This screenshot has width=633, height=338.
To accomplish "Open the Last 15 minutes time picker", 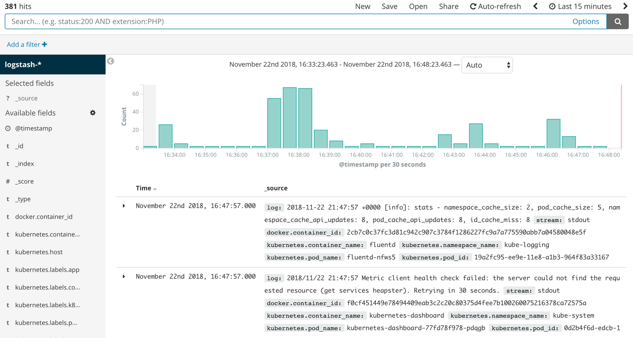I will pos(580,6).
